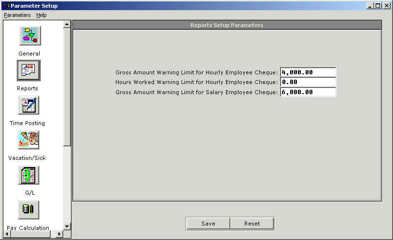Open the Time Posting icon
Image resolution: width=393 pixels, height=240 pixels.
[29, 105]
